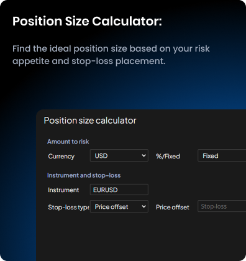Open the USD currency dropdown

pyautogui.click(x=119, y=155)
